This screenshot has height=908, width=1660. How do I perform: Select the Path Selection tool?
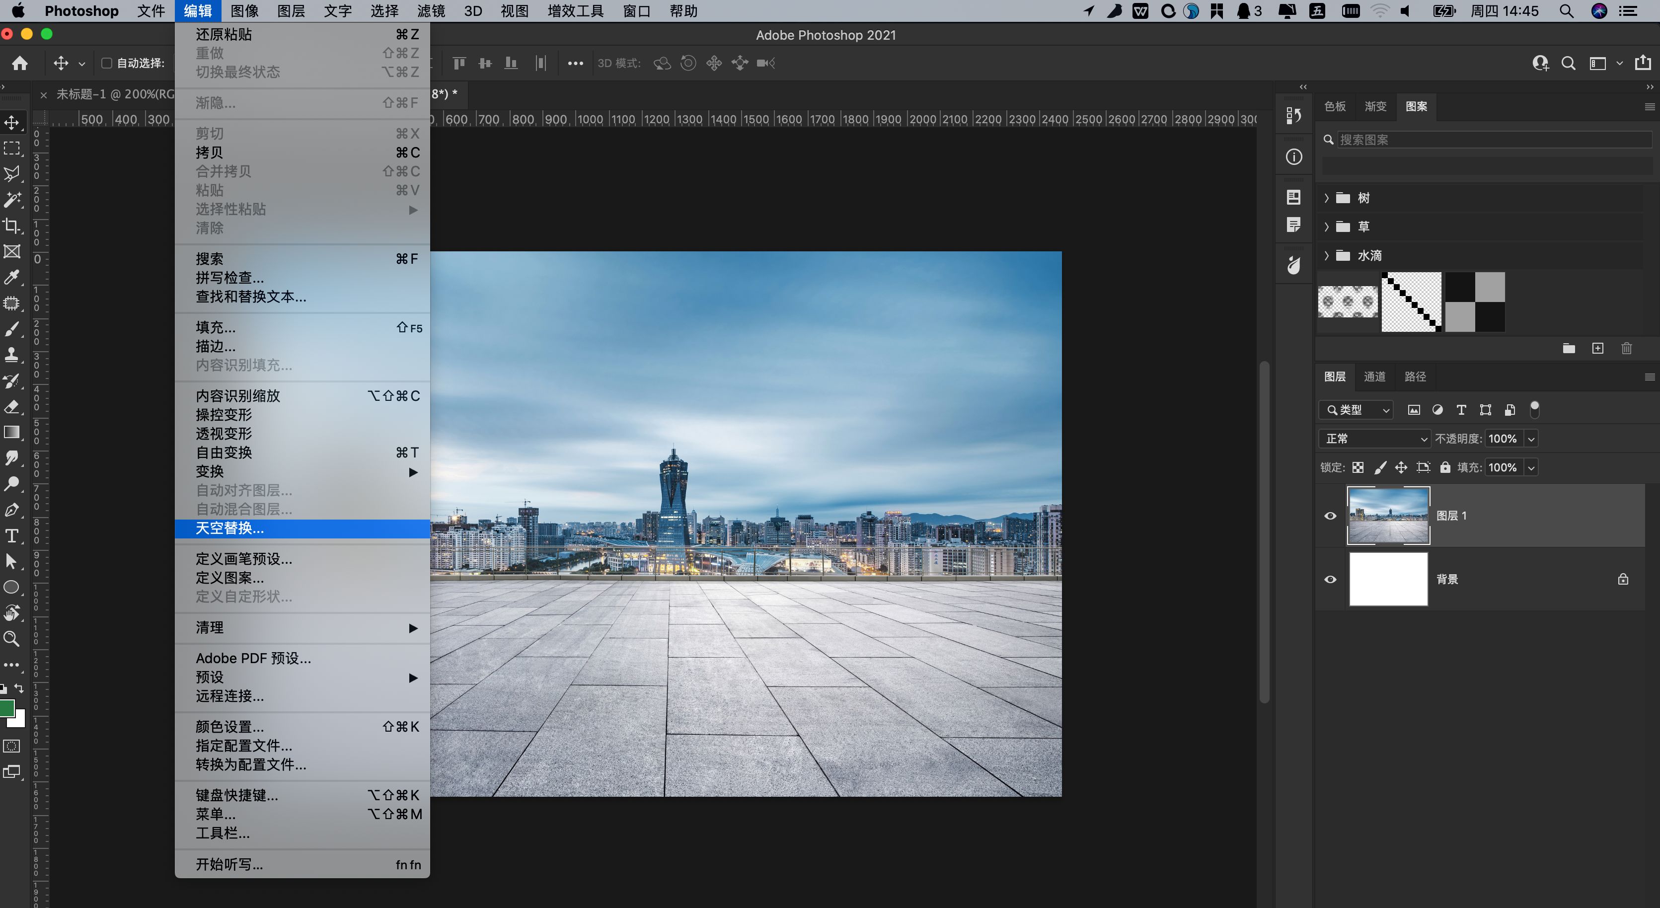[11, 561]
